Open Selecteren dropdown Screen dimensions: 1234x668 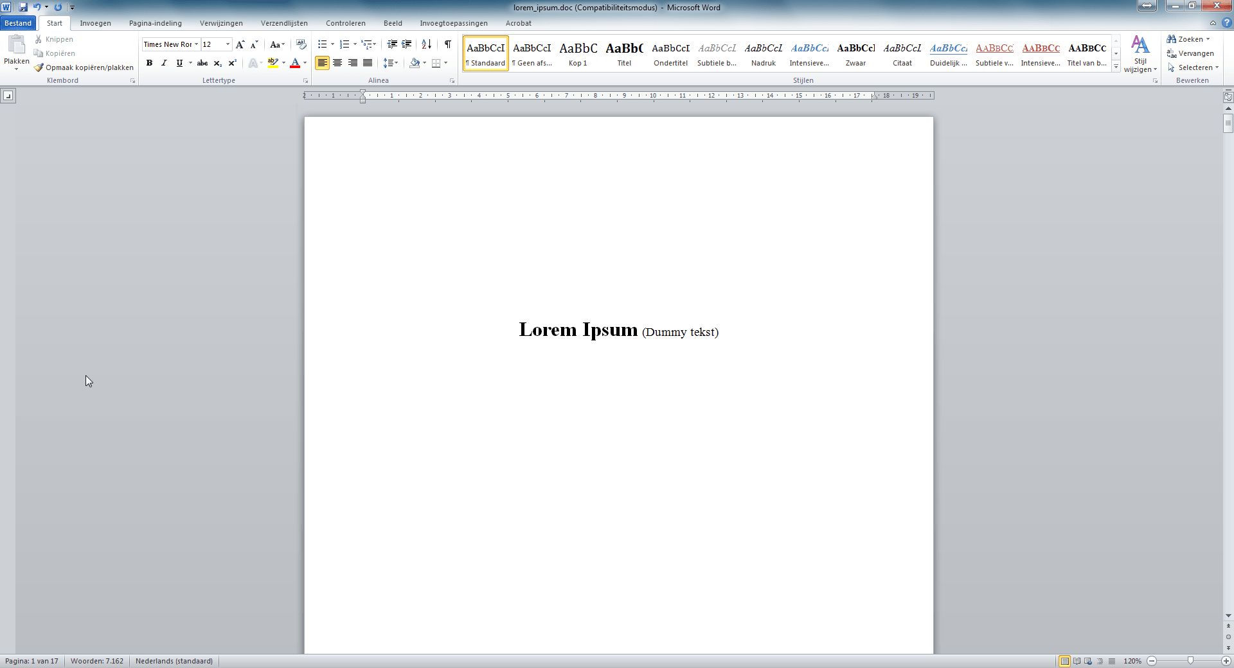point(1193,67)
